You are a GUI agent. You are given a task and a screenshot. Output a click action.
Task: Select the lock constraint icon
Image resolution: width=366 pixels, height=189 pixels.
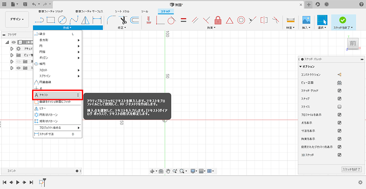click(x=218, y=20)
